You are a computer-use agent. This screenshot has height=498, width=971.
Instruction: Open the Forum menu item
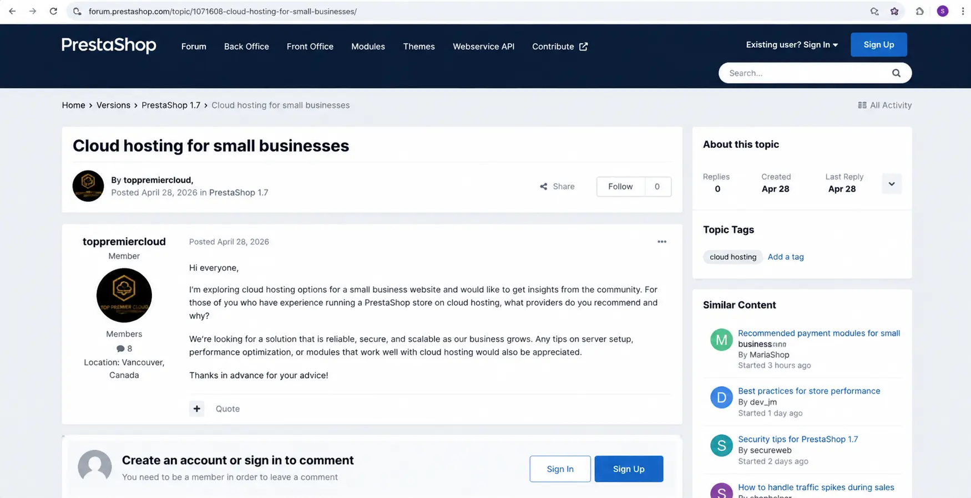(194, 47)
